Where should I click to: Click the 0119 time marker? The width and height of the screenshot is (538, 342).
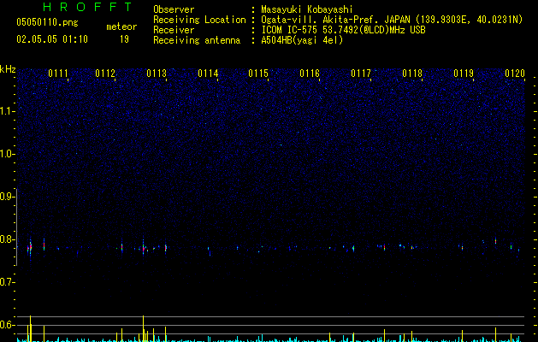pos(464,74)
